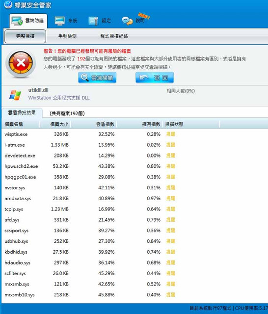Click the help chat bubbles icon
268x314 pixels.
(127, 21)
